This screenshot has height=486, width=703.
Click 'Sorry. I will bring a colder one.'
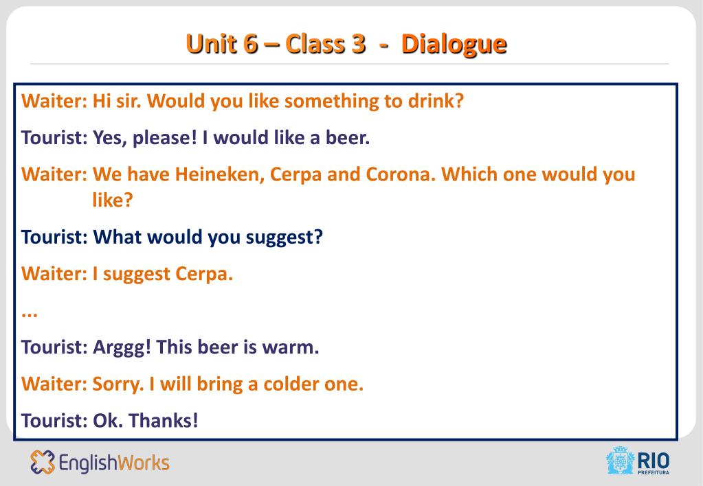227,384
